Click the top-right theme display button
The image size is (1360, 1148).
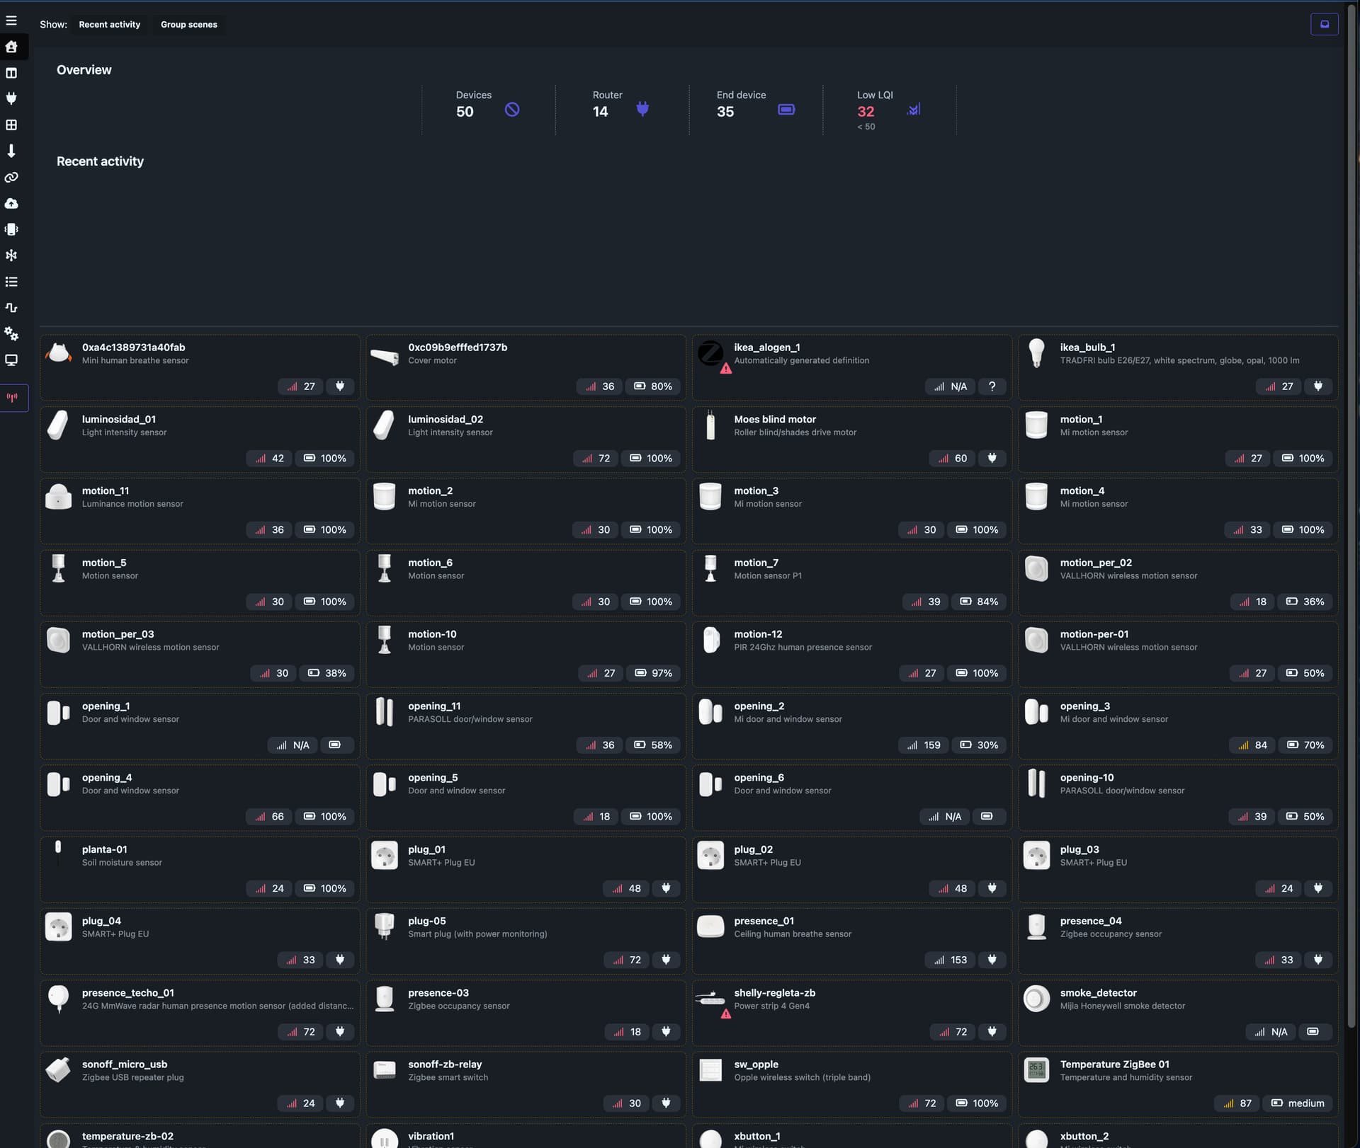(1324, 24)
